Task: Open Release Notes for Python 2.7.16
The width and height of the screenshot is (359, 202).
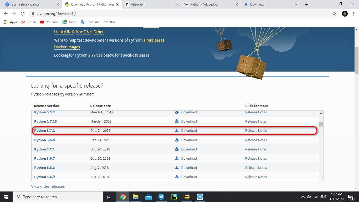Action: (x=256, y=121)
